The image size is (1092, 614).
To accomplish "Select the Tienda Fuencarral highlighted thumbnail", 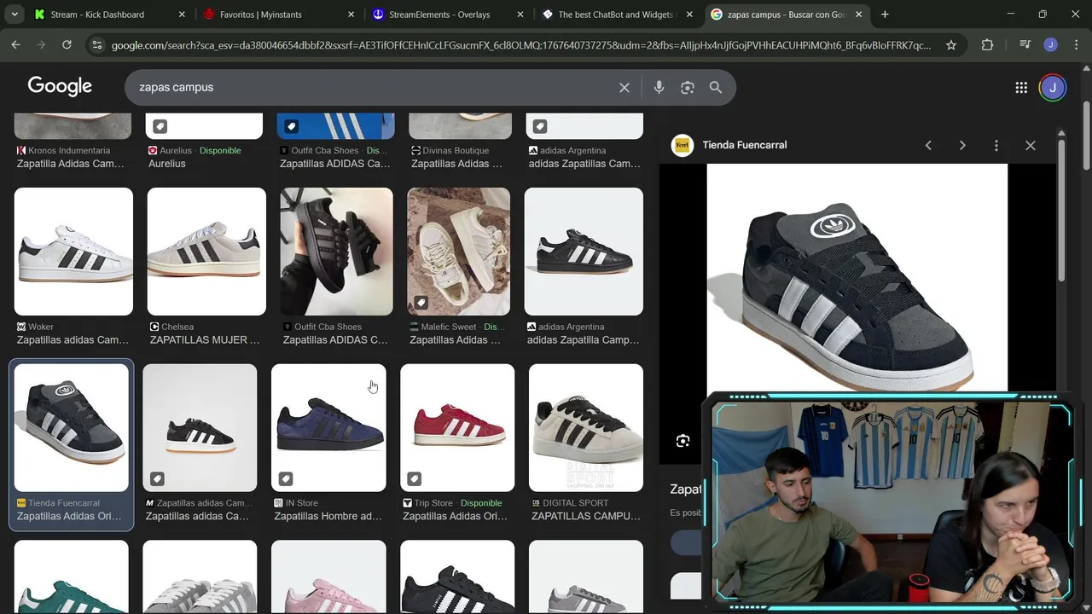I will 72,427.
